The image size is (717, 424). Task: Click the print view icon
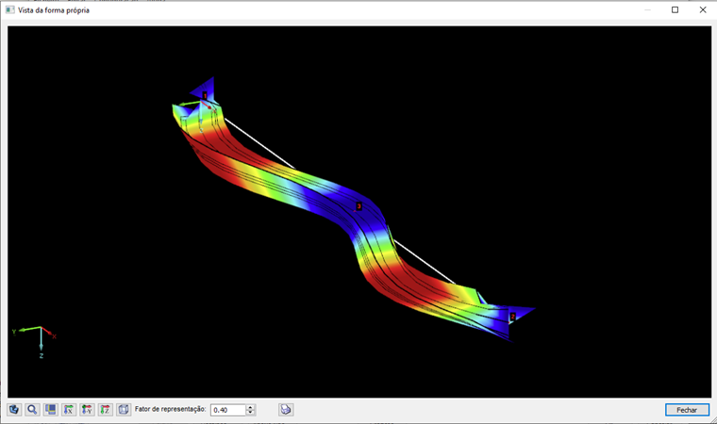286,409
